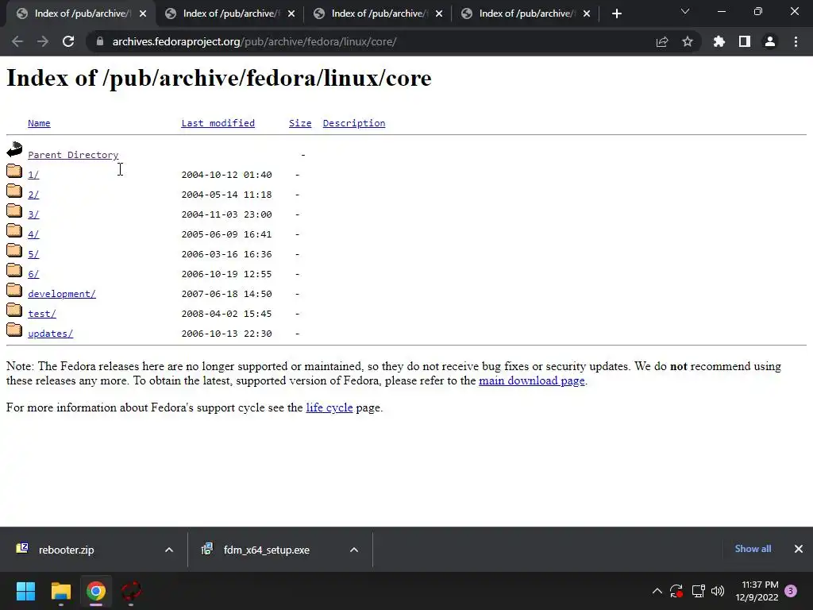This screenshot has height=610, width=813.
Task: Click the forward navigation arrow
Action: coord(43,41)
